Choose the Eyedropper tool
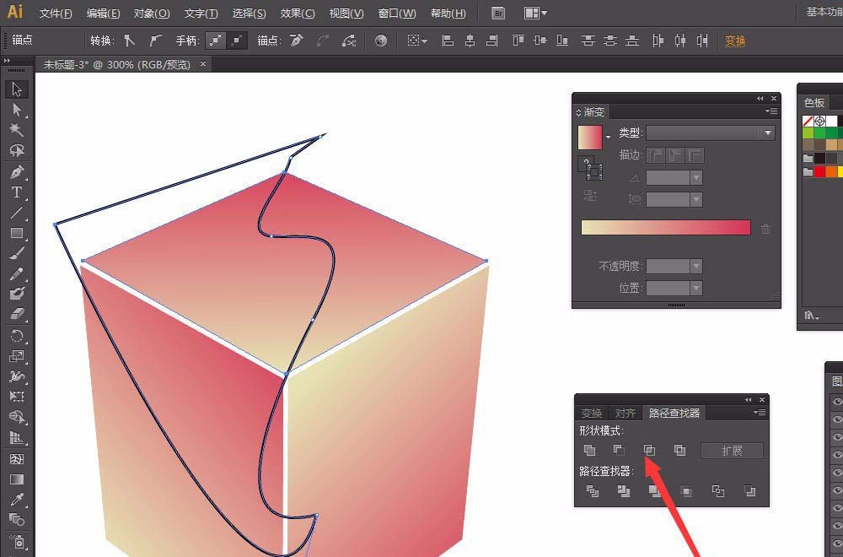843x557 pixels. click(16, 500)
